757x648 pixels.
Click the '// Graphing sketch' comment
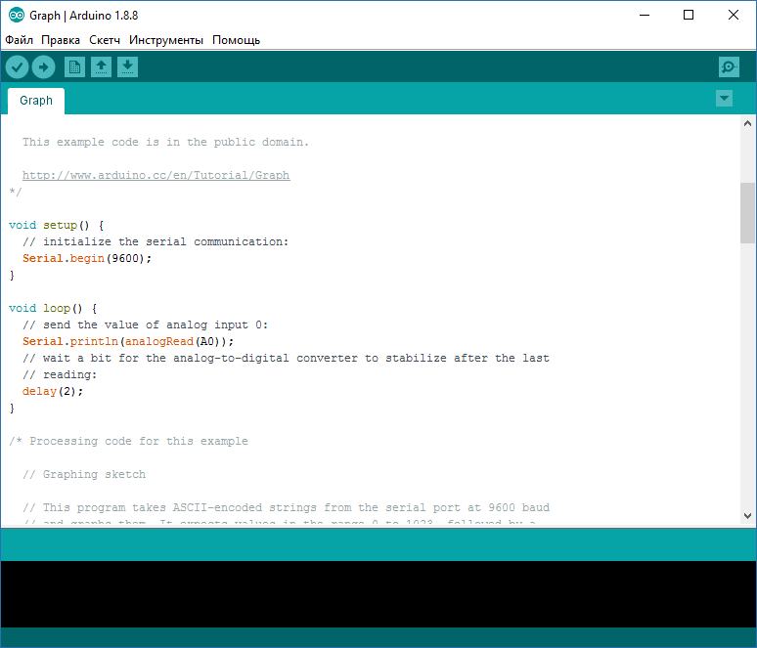click(x=84, y=475)
